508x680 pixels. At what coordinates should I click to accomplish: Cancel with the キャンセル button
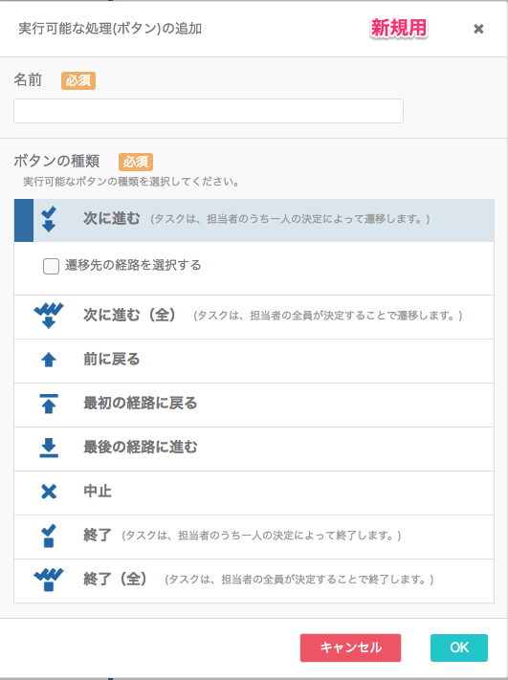(x=350, y=647)
